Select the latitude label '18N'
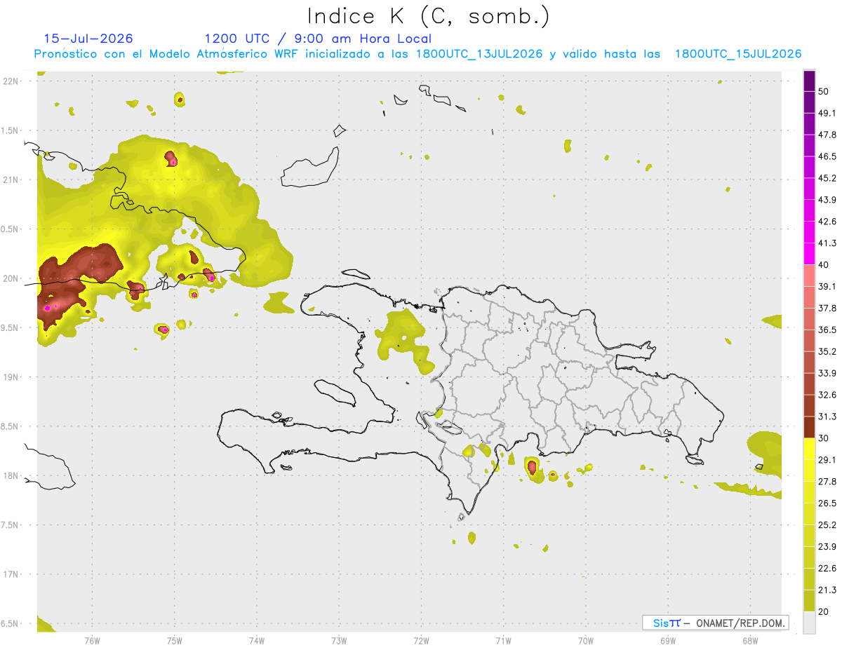The width and height of the screenshot is (842, 650). (11, 475)
